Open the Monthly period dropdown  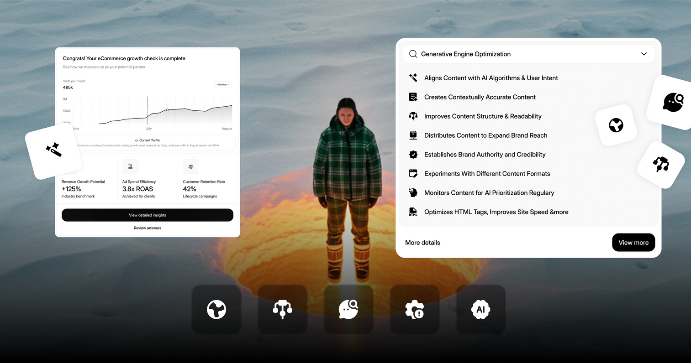click(223, 85)
